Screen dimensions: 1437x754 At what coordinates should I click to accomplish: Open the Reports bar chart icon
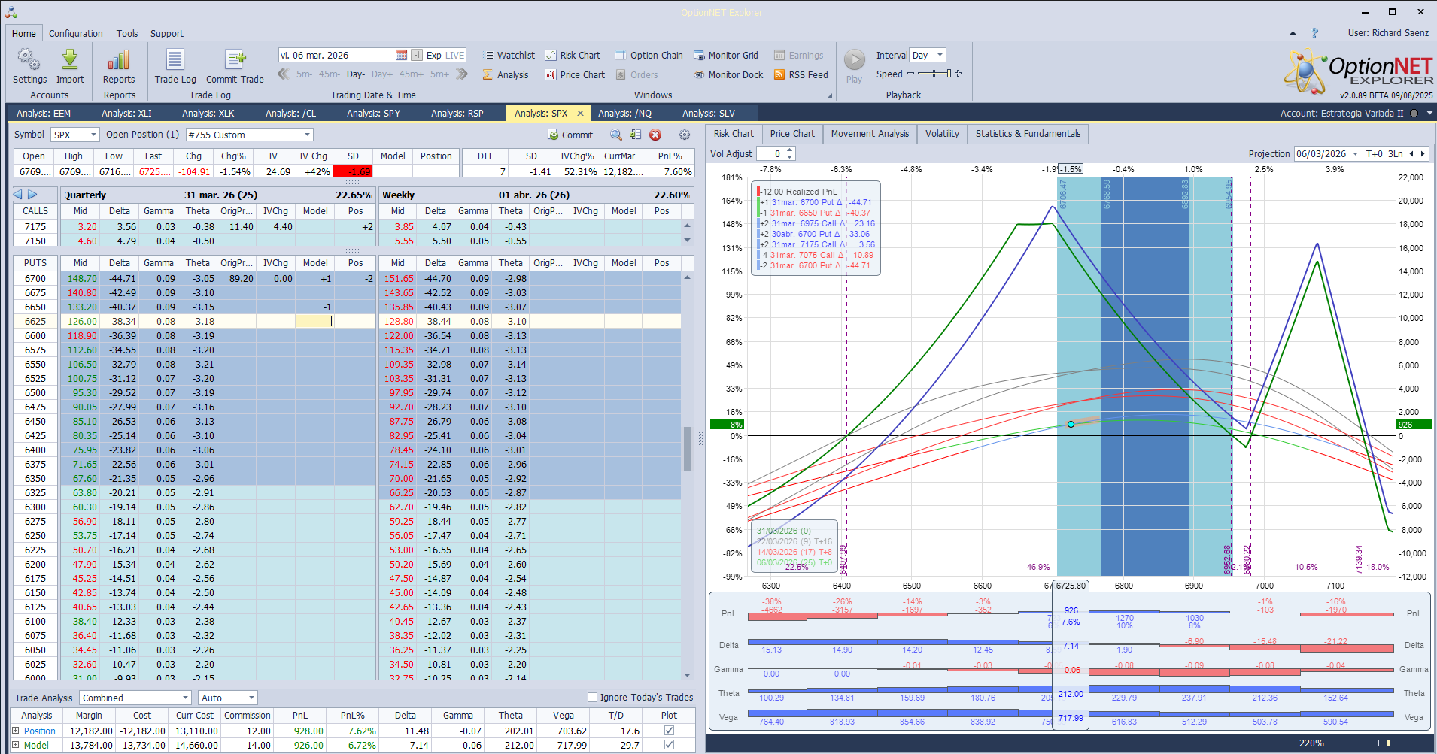point(119,59)
